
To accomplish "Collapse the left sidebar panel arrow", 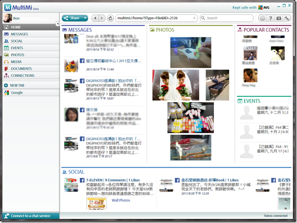I will coord(57,23).
